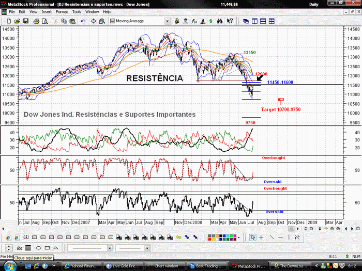
Task: Expand the color palette dropdown arrow
Action: pos(239,237)
